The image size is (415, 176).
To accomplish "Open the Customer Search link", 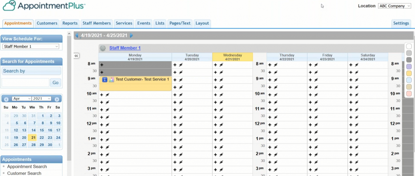I will click(x=24, y=173).
